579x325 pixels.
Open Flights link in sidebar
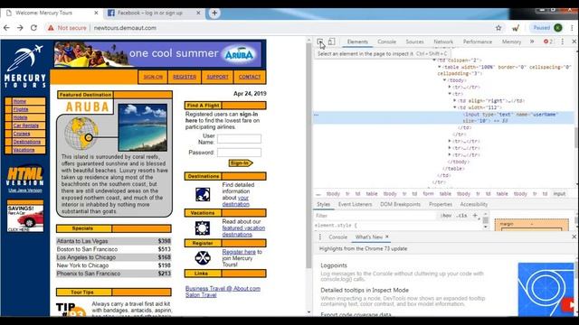[x=21, y=109]
